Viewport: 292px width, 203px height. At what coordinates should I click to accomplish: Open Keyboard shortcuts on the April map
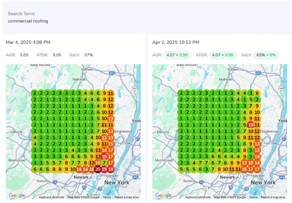click(199, 197)
